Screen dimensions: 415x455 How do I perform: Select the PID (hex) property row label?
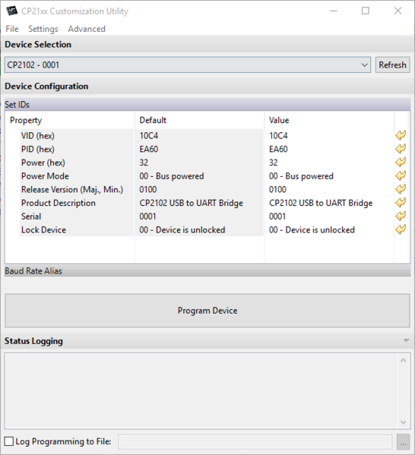(x=38, y=149)
